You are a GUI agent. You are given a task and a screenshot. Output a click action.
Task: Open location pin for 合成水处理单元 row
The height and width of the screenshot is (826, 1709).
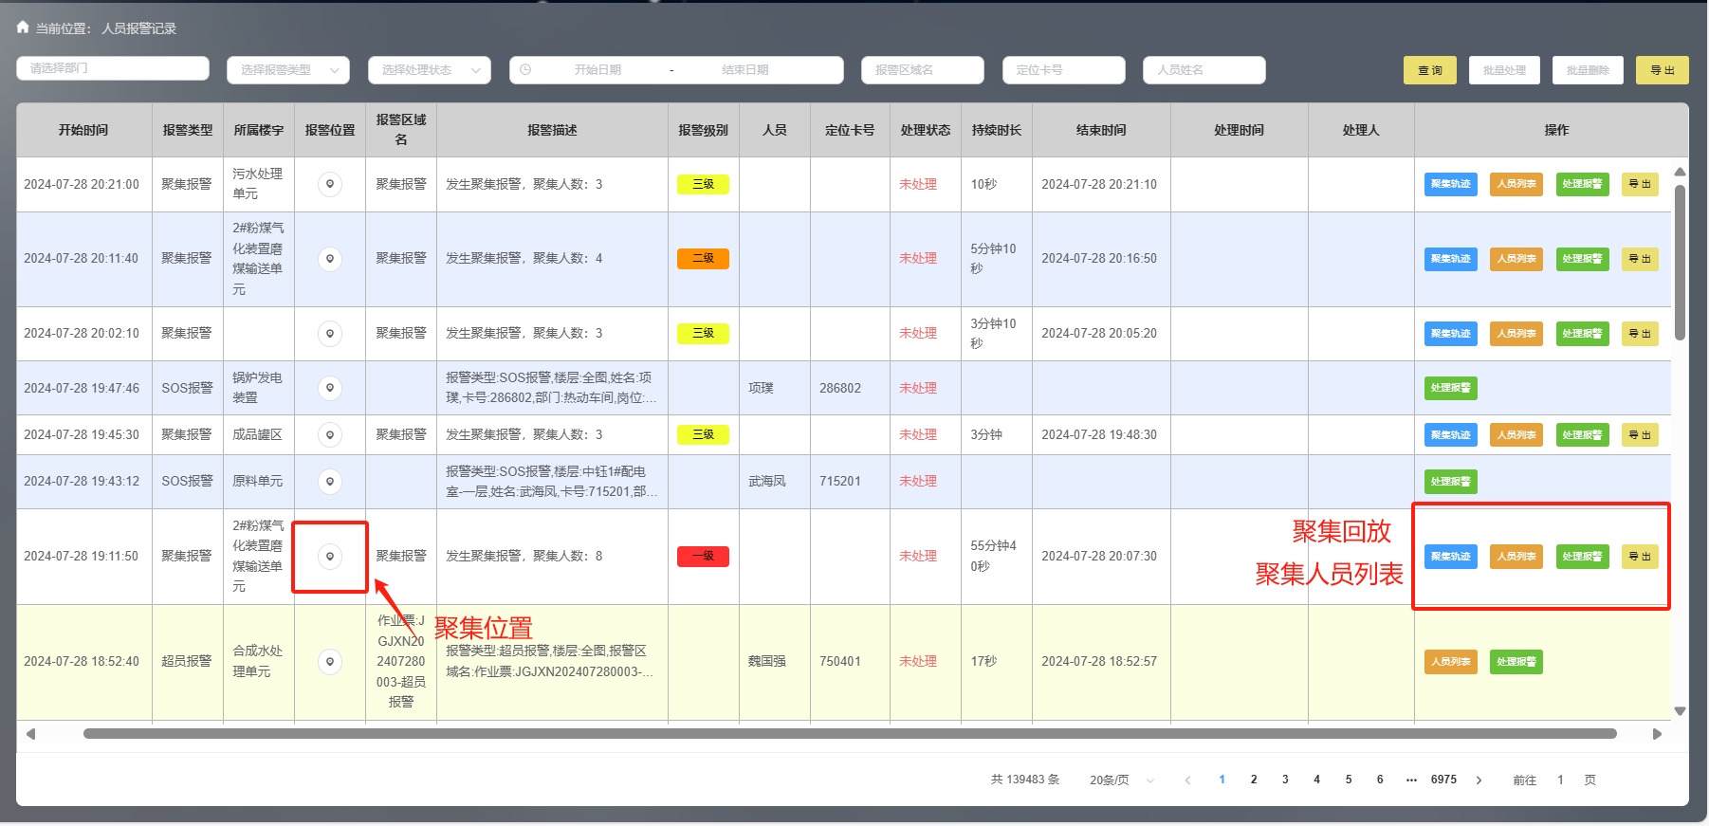pos(329,661)
